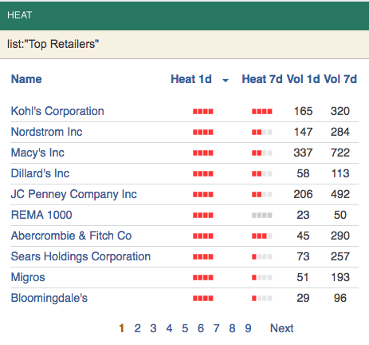This screenshot has height=345, width=369.
Task: Click Bloomingdale's Heat 1d bar indicator
Action: click(x=203, y=298)
